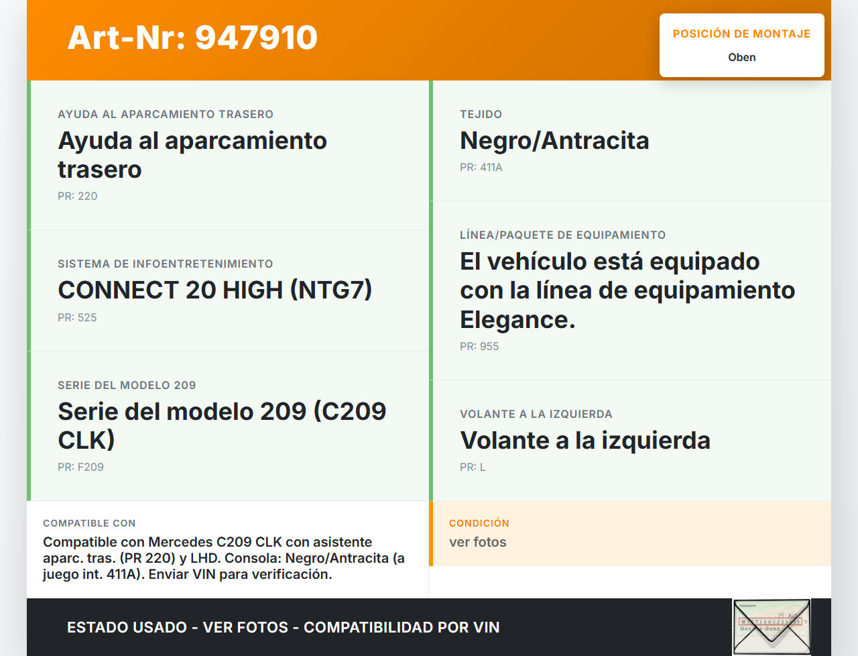The height and width of the screenshot is (656, 858).
Task: Click the Art-Nr: 947910 heading
Action: [x=192, y=38]
